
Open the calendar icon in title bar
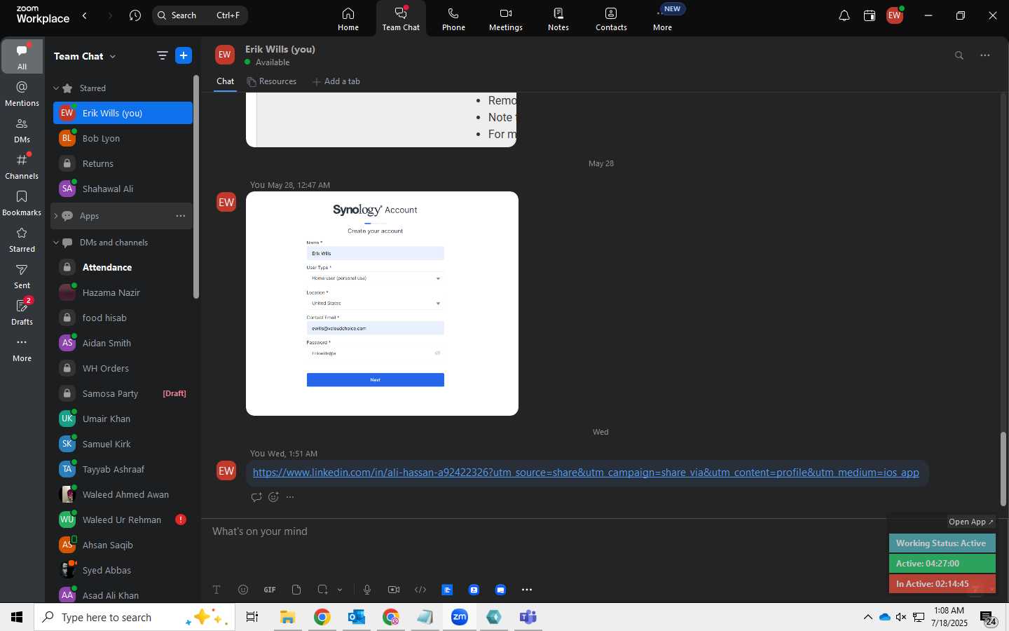[x=870, y=15]
